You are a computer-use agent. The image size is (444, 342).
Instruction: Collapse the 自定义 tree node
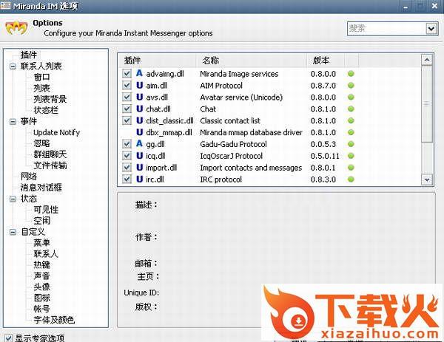click(x=13, y=232)
